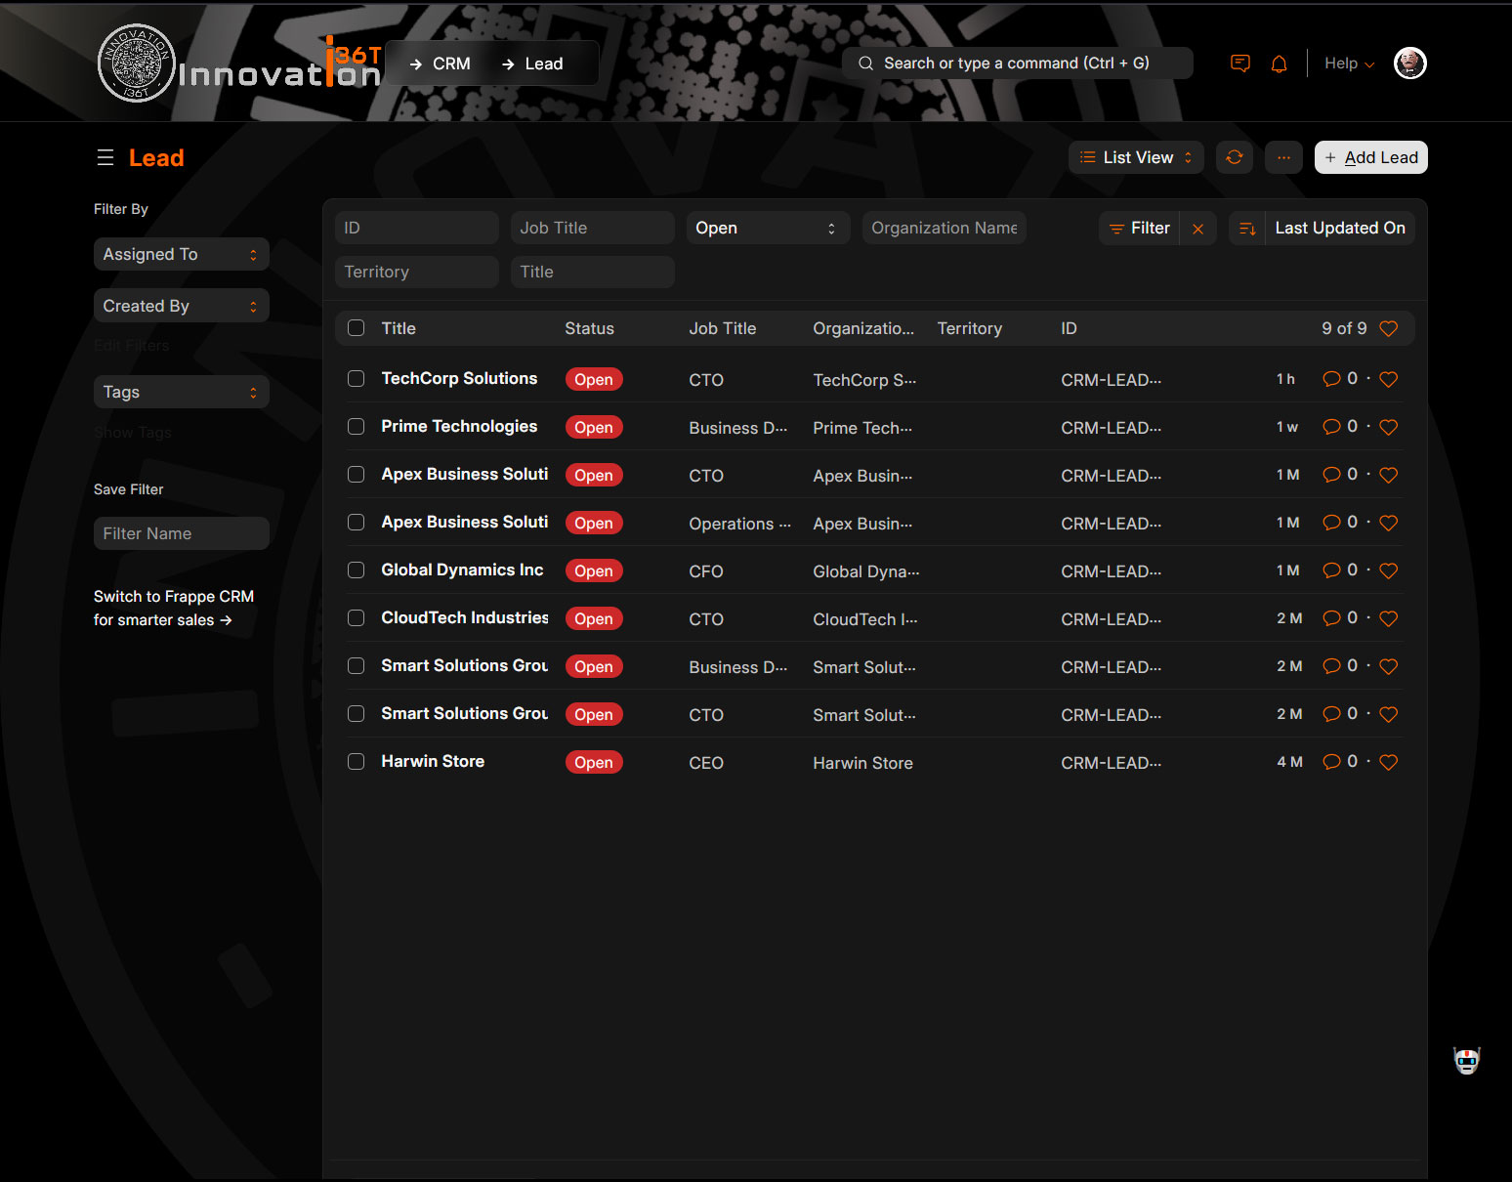Viewport: 1512px width, 1182px height.
Task: Check the Prime Technologies row checkbox
Action: [357, 427]
